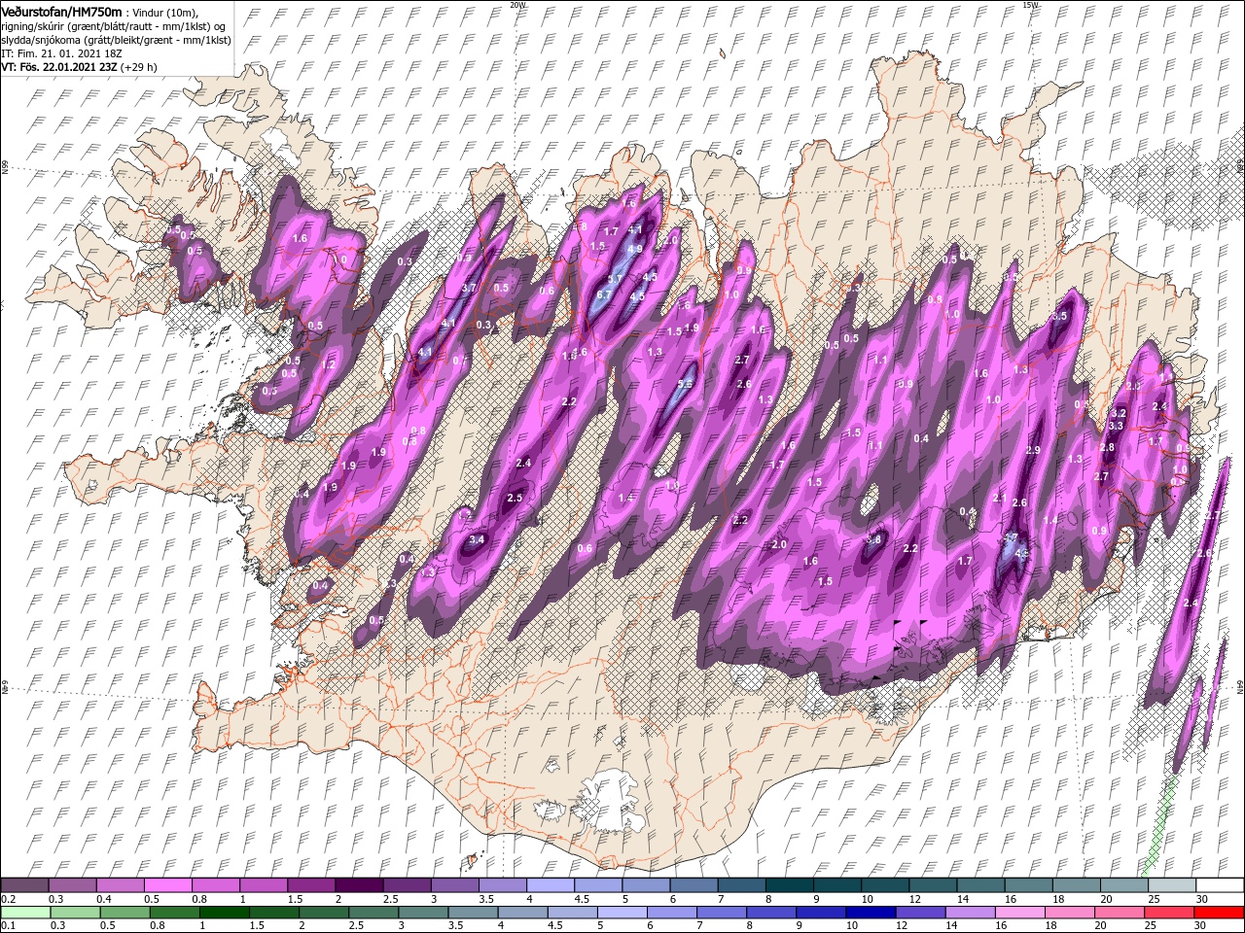Pick the 20 grey-teal swatch in the upper scale
The image size is (1245, 933).
click(x=1124, y=884)
